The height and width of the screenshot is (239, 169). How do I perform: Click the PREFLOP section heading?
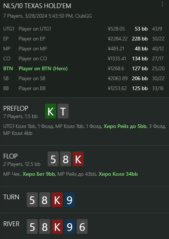(x=16, y=108)
